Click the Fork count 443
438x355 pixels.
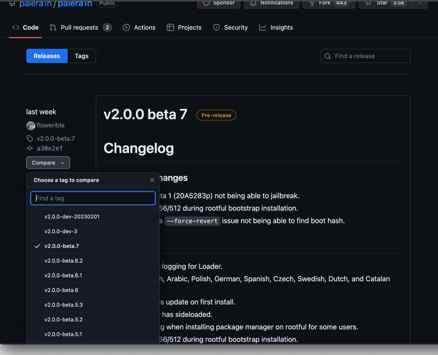[341, 3]
